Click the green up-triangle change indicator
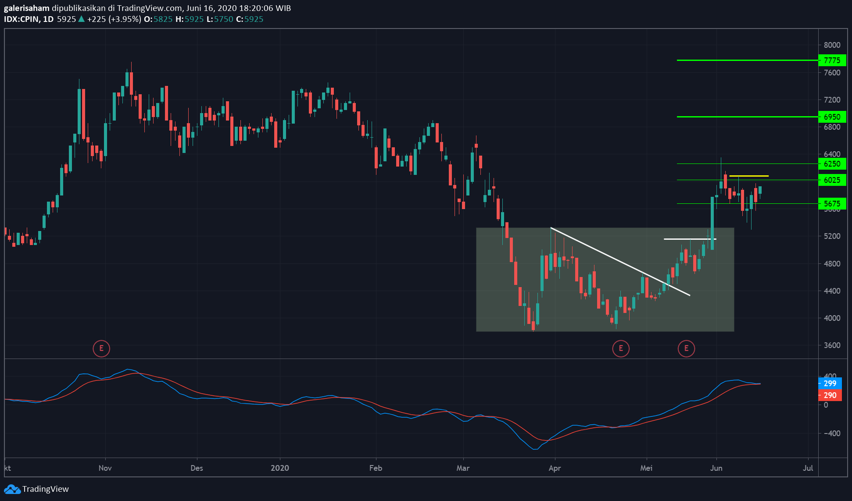 coord(81,19)
